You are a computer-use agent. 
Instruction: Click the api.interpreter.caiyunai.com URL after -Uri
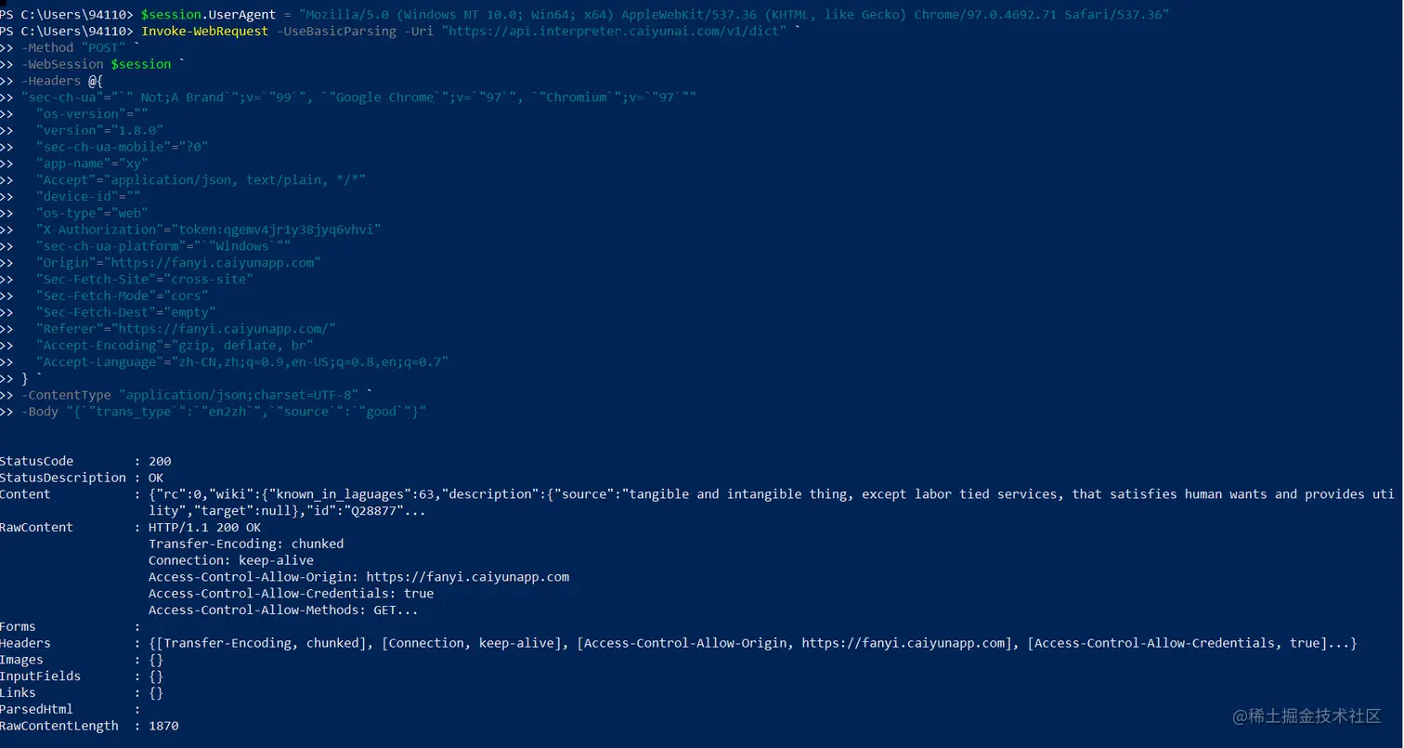tap(614, 31)
